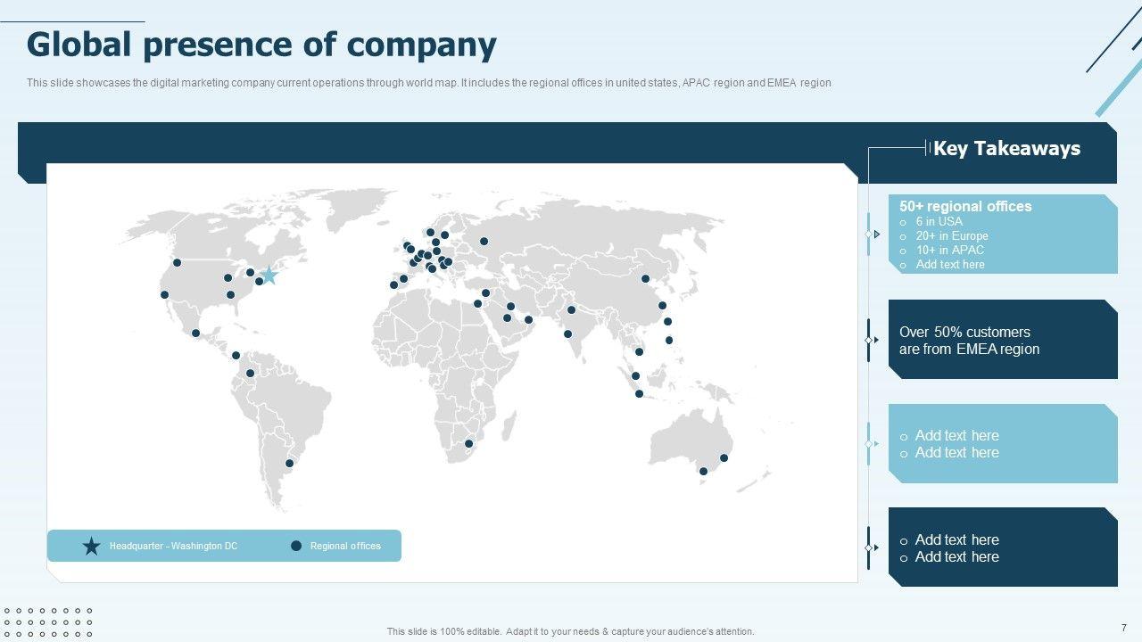The height and width of the screenshot is (642, 1142).
Task: Click the office dot in the US Pacific Northwest
Action: coord(177,262)
